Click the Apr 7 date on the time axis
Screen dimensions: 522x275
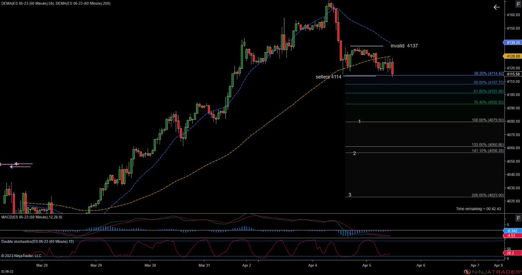coord(475,265)
